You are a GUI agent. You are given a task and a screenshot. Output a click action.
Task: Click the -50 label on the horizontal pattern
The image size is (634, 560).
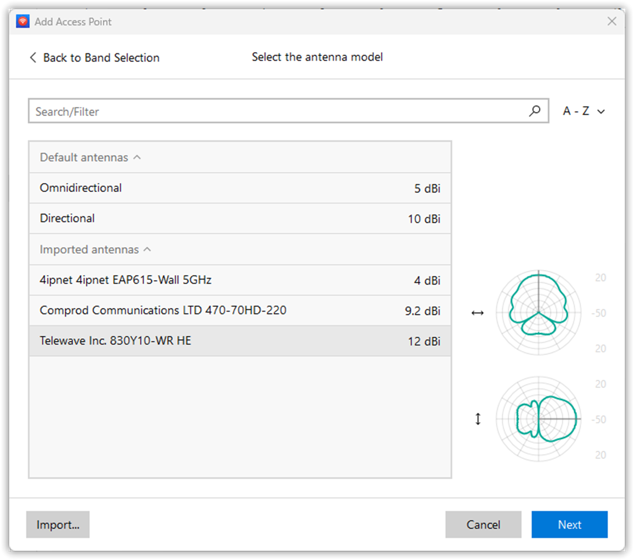[599, 313]
